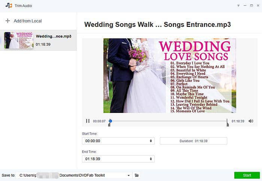Minimize the Trim Audio window
Viewport: 262px width, 181px height.
[x=245, y=6]
